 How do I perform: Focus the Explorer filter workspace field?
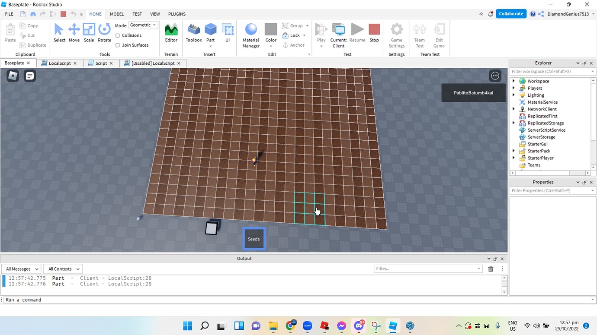tap(552, 72)
